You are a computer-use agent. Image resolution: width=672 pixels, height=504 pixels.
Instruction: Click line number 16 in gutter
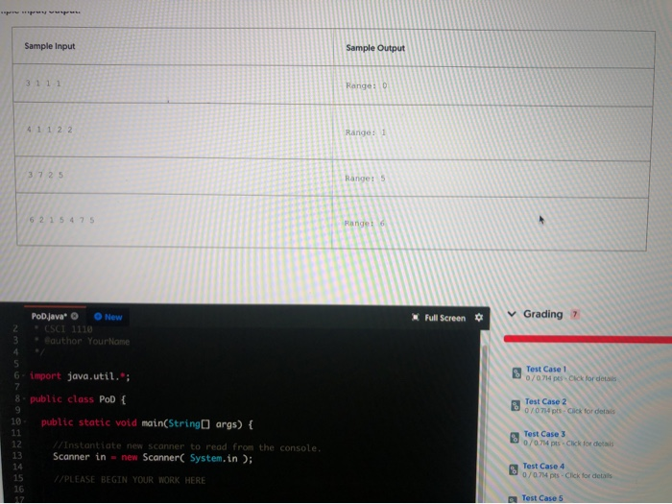pyautogui.click(x=18, y=489)
